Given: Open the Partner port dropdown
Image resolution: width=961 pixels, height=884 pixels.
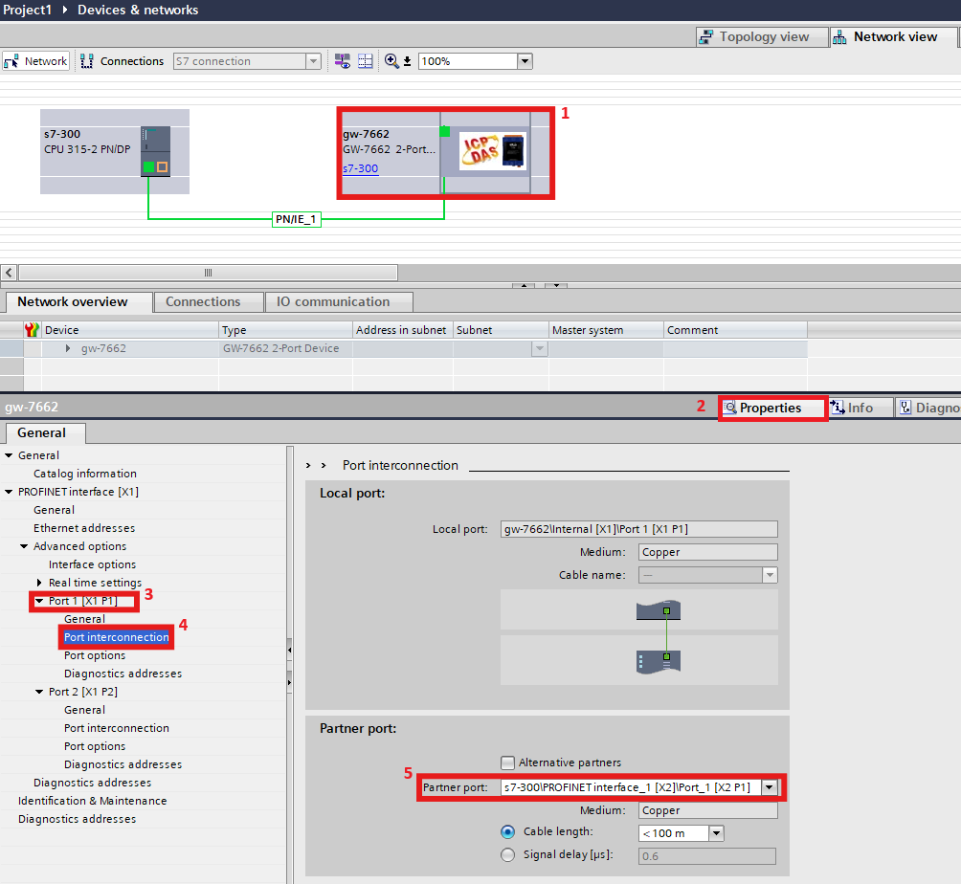Looking at the screenshot, I should point(769,787).
